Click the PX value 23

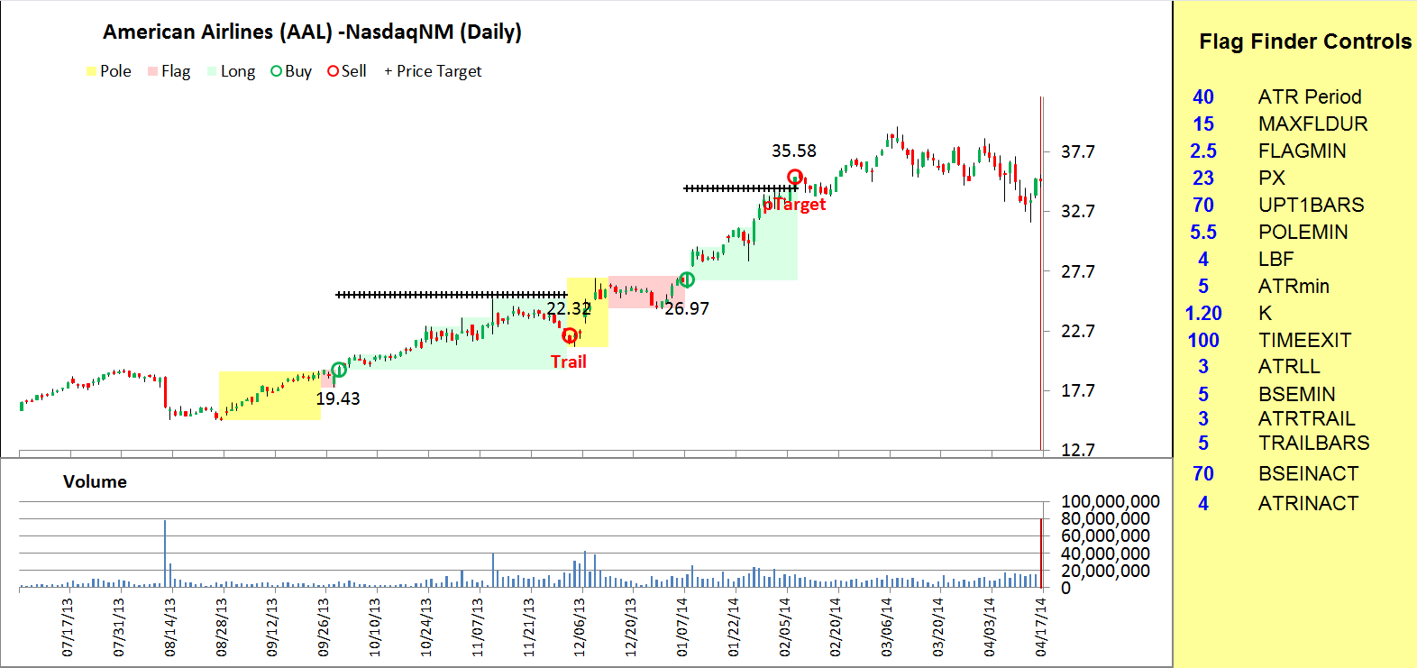pos(1203,178)
